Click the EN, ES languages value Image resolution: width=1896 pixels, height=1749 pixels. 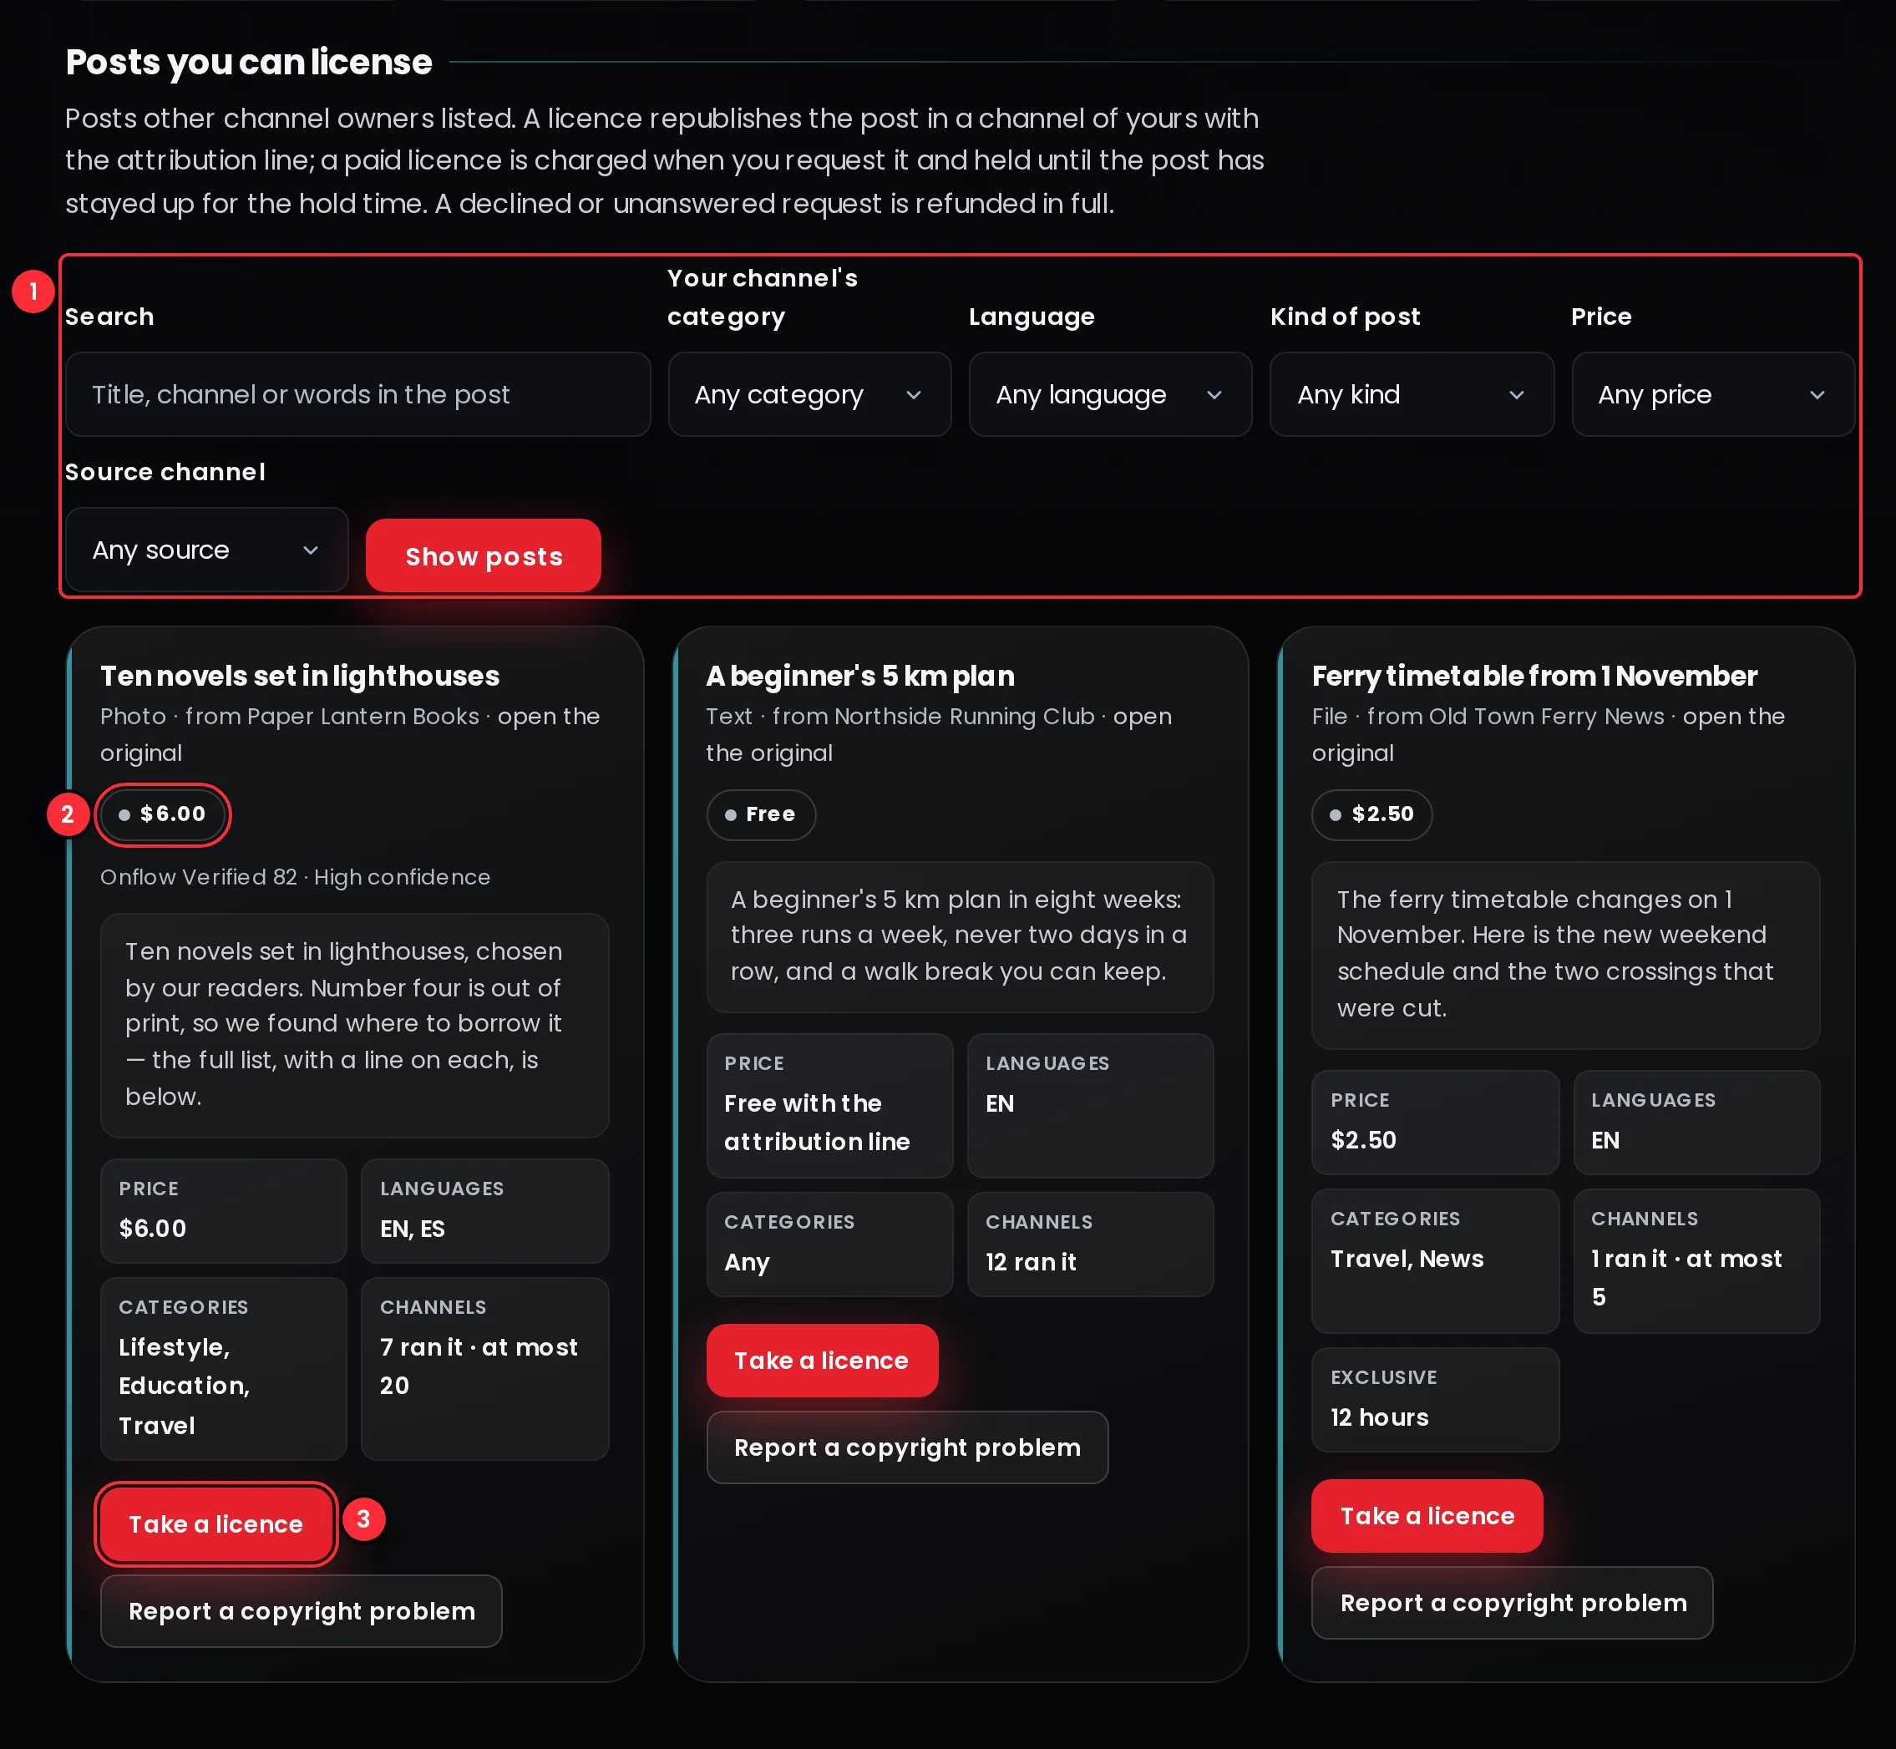point(413,1229)
